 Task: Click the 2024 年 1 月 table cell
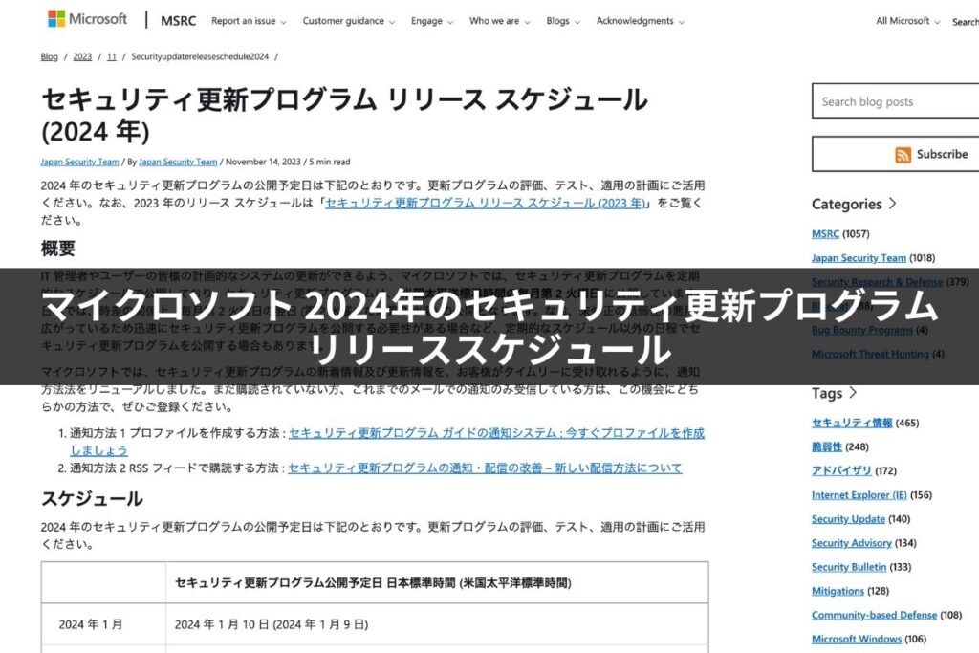pyautogui.click(x=103, y=624)
